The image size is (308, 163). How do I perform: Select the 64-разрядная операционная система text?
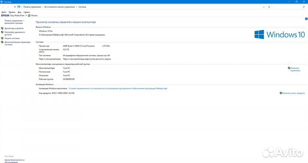pos(86,56)
